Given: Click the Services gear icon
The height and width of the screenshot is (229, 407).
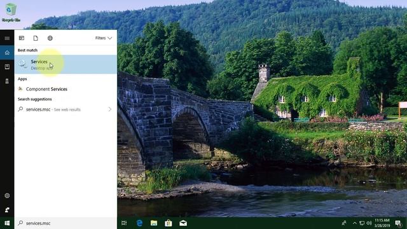Looking at the screenshot, I should coord(23,64).
